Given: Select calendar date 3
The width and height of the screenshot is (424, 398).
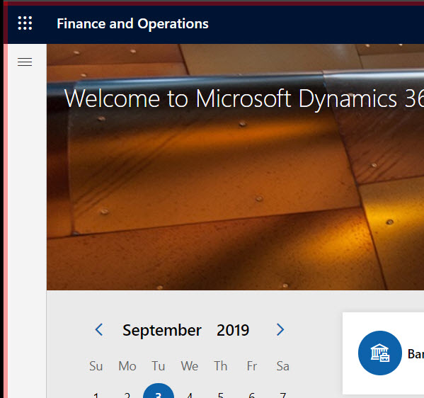Looking at the screenshot, I should click(x=159, y=392).
